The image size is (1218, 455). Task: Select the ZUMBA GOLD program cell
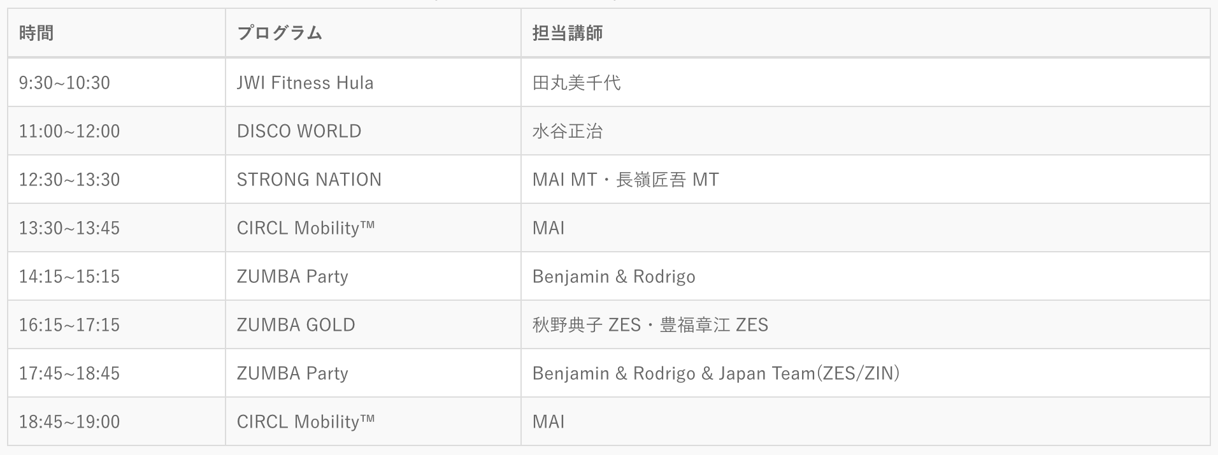click(296, 325)
